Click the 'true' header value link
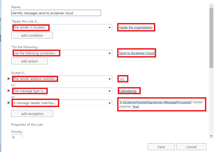The width and height of the screenshot is (214, 152). coord(136,107)
